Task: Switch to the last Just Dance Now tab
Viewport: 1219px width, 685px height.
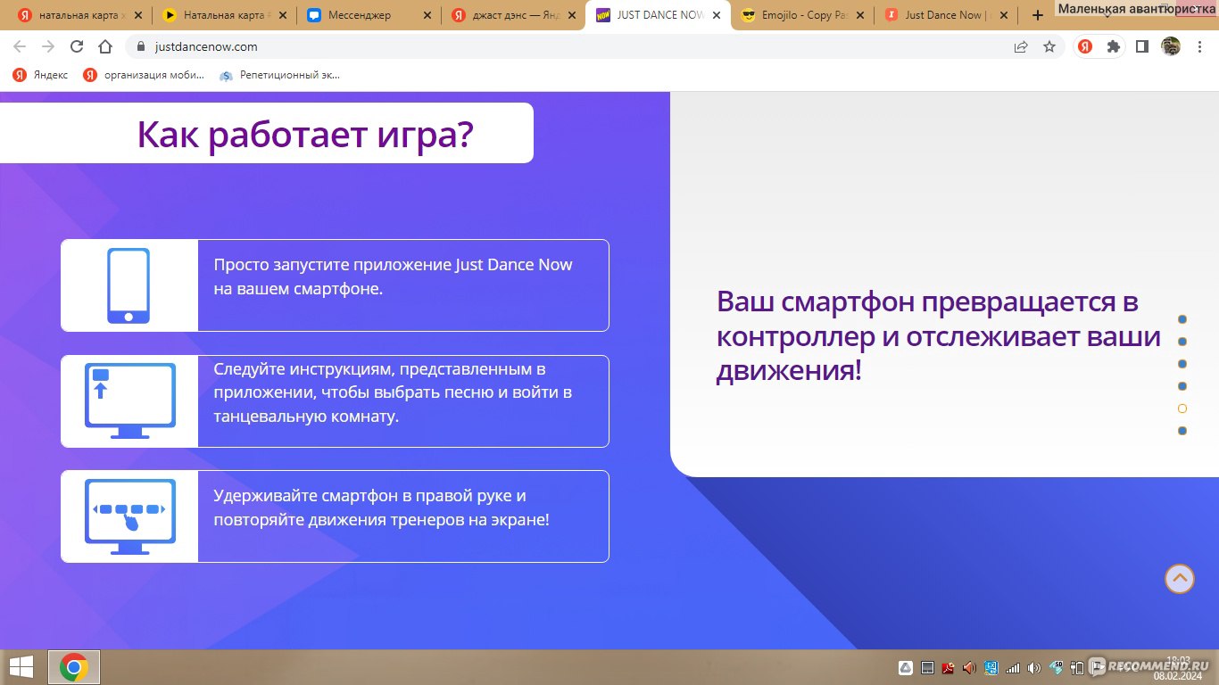Action: point(947,15)
